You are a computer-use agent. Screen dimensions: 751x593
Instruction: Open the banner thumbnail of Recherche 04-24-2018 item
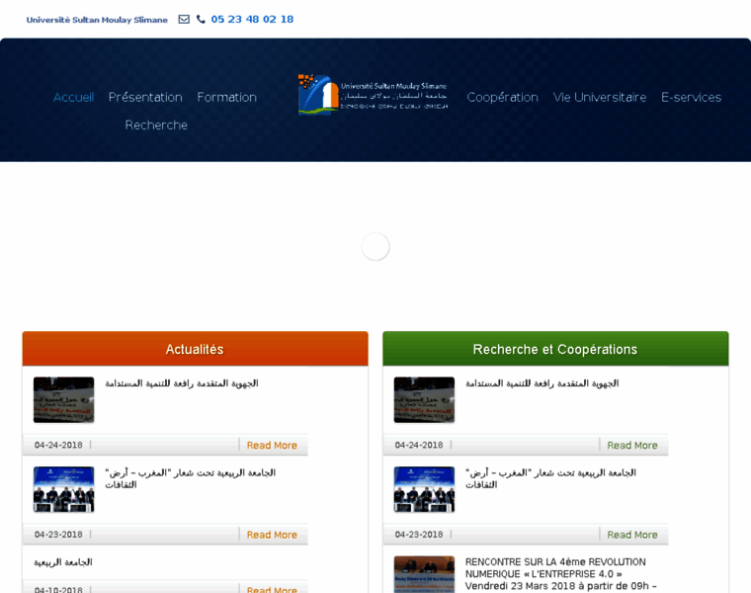[424, 399]
